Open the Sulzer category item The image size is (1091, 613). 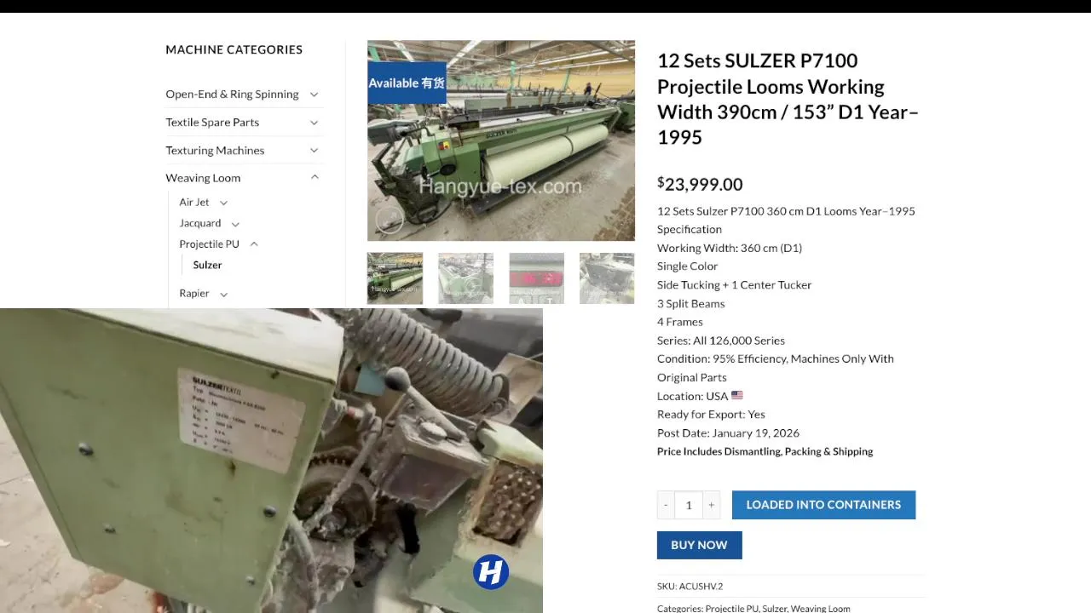[207, 265]
